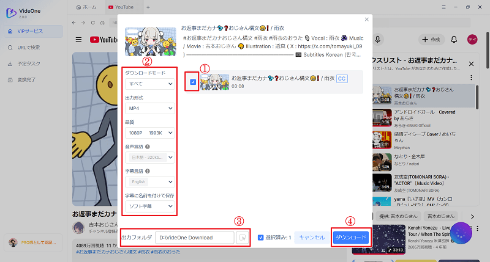Select the 提供: 吉本おじさん chip
This screenshot has width=490, height=262.
pos(398,216)
